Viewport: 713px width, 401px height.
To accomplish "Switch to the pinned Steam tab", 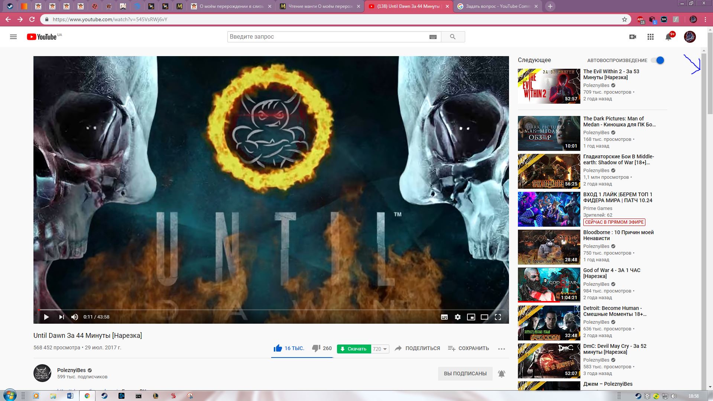I will (10, 6).
